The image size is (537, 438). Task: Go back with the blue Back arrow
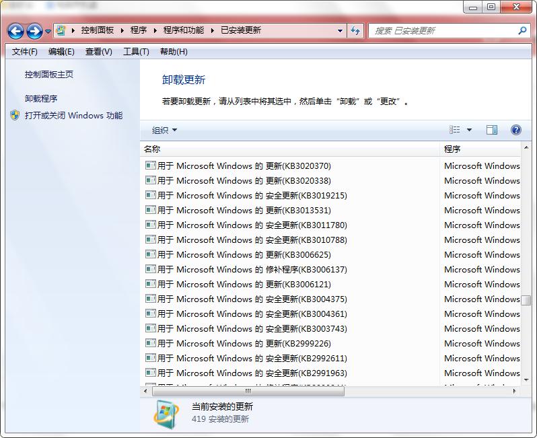pos(15,31)
